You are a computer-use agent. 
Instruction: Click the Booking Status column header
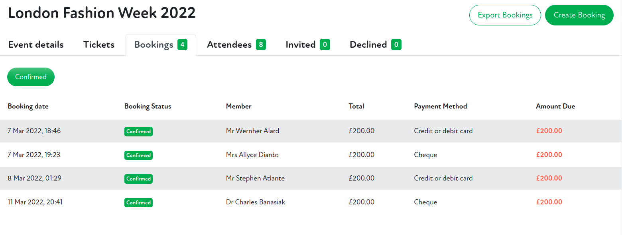(x=148, y=106)
